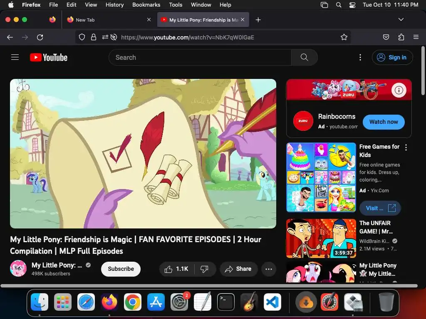This screenshot has height=319, width=426.
Task: Share the video
Action: [238, 269]
